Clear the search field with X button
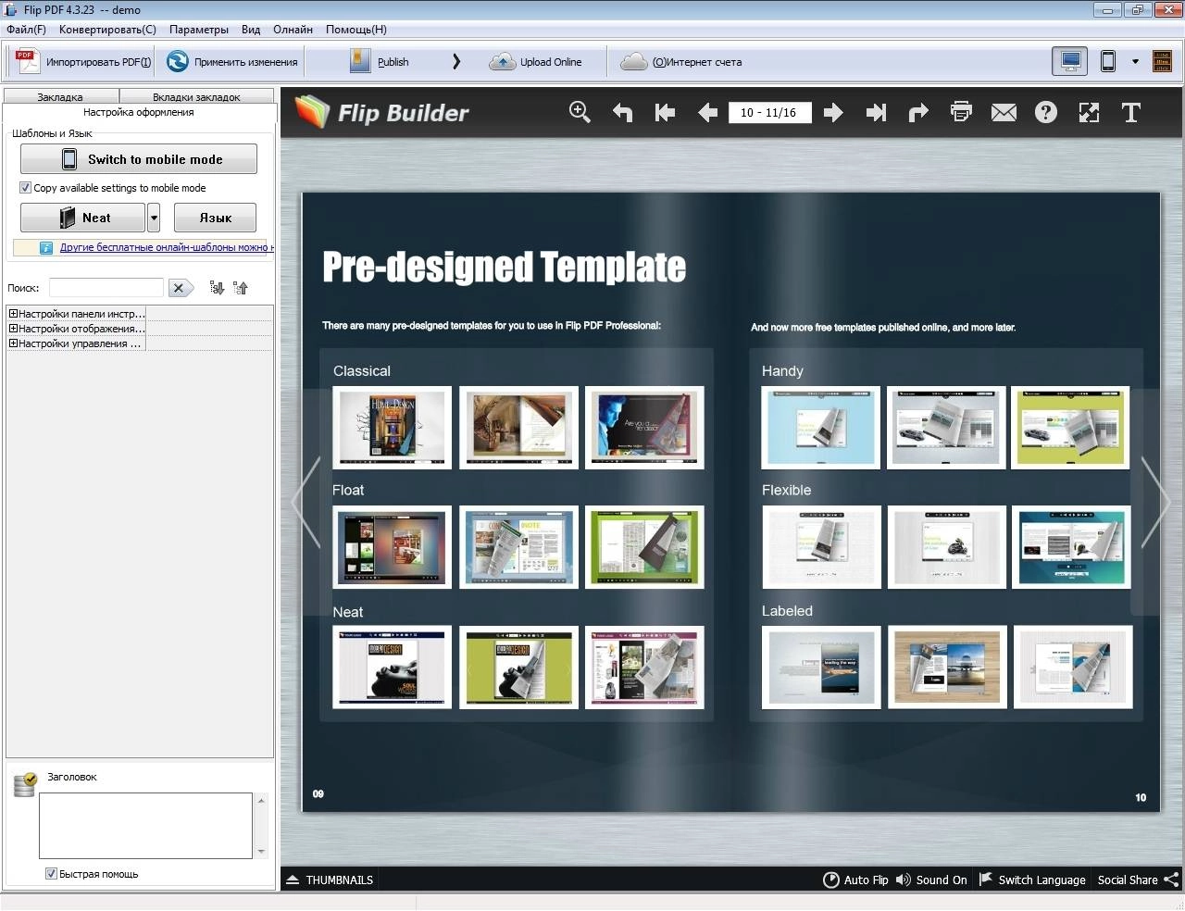This screenshot has height=911, width=1185. pyautogui.click(x=180, y=288)
